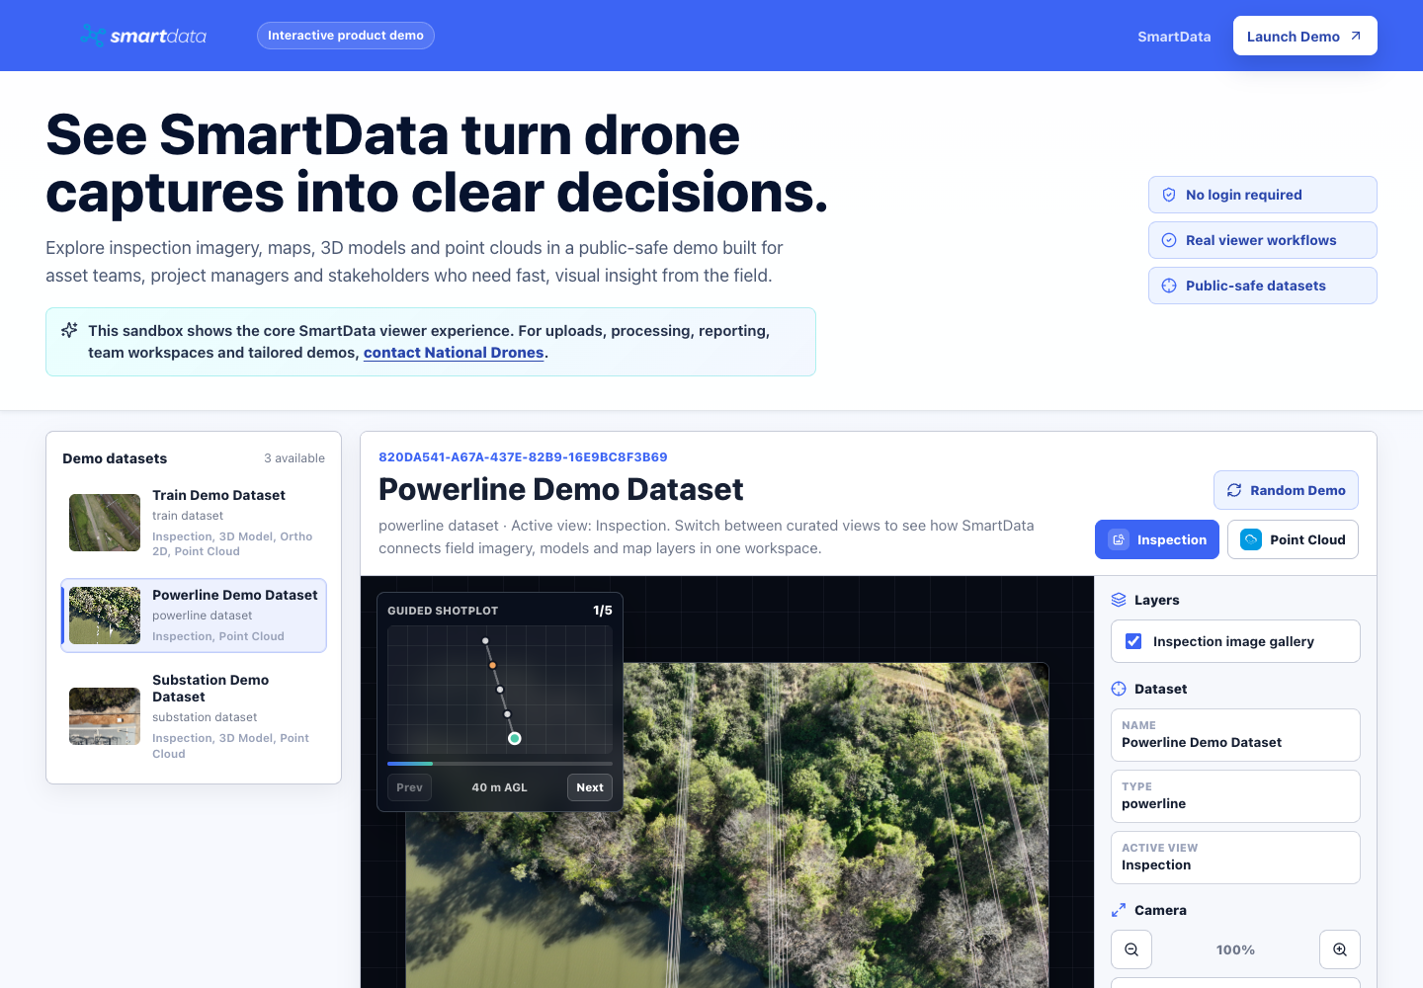Open the Train Demo Dataset thumbnail

[105, 523]
